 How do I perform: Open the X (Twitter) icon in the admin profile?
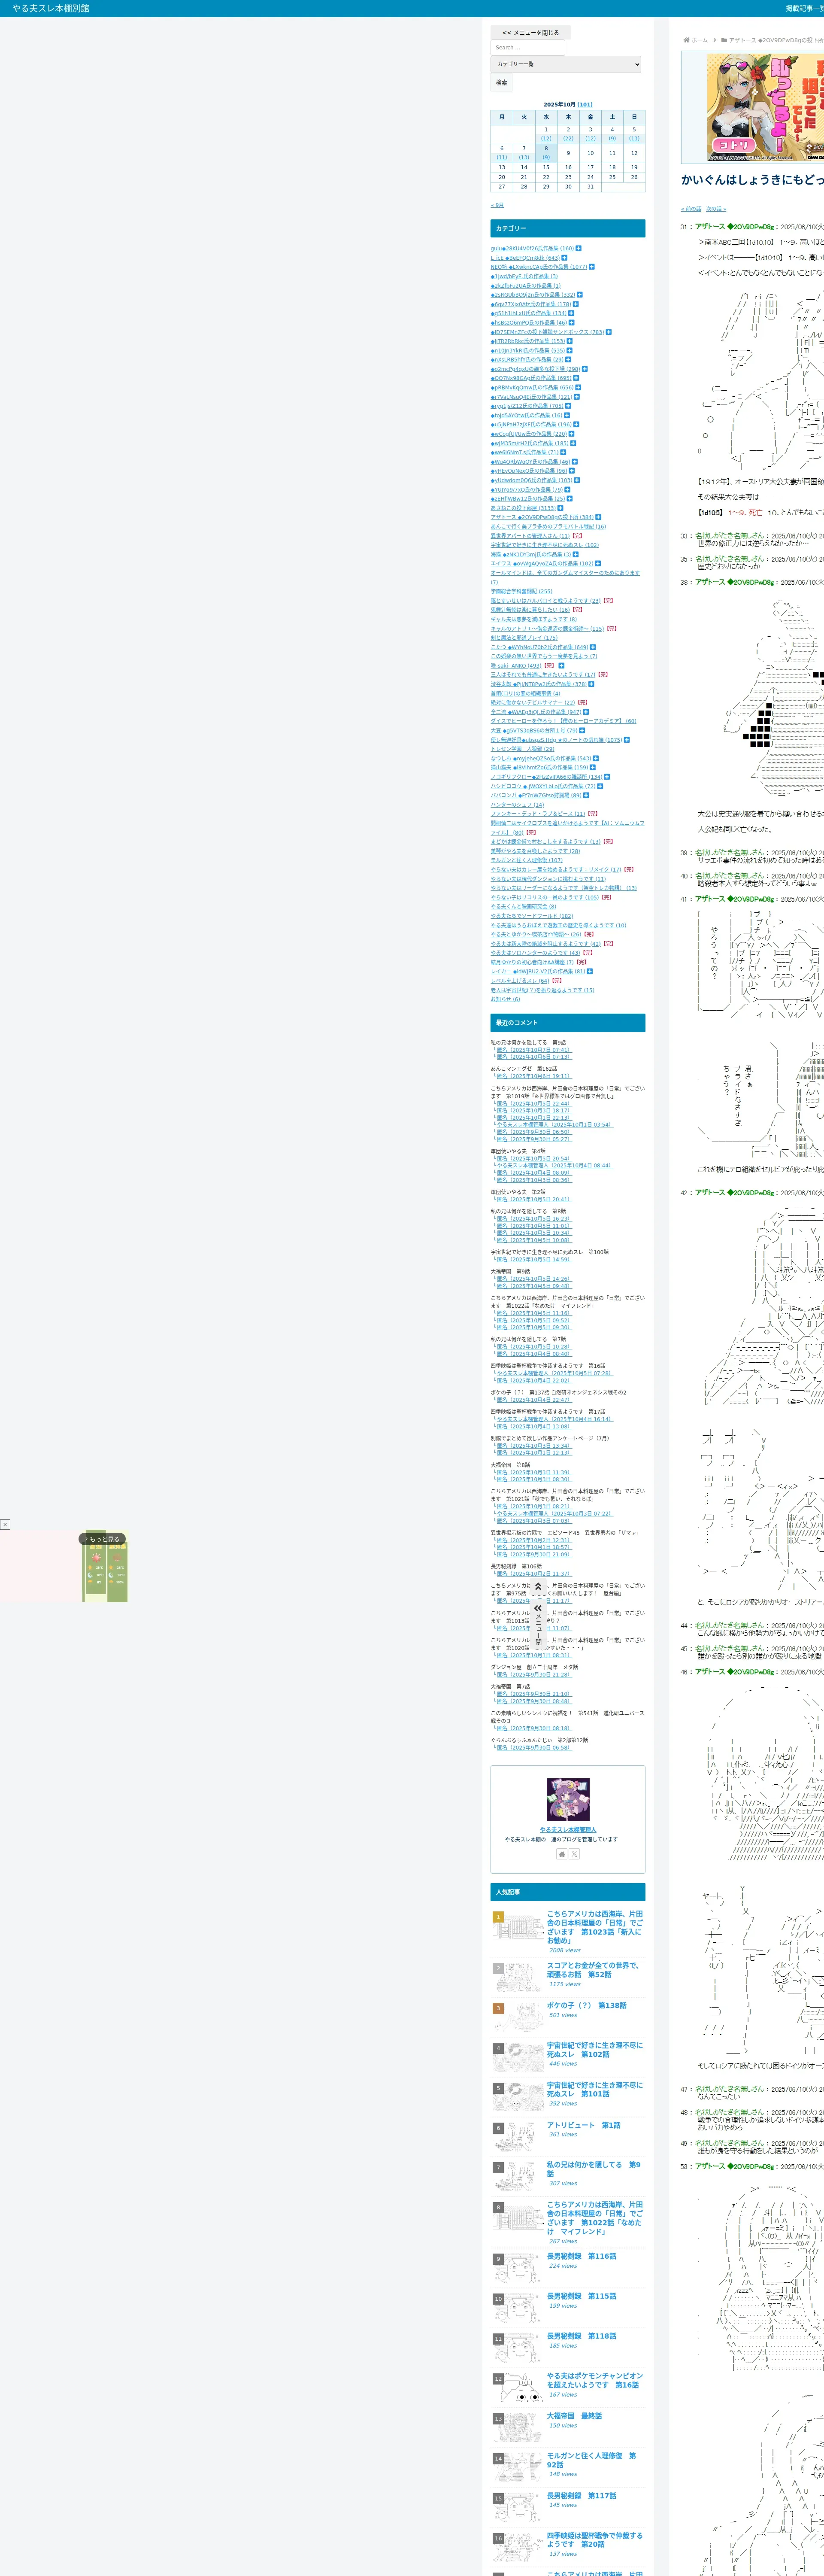point(574,1854)
